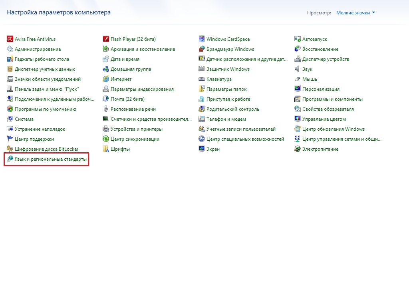409x307 pixels.
Task: Click the Flash Player (32 бита) icon
Action: coord(106,39)
